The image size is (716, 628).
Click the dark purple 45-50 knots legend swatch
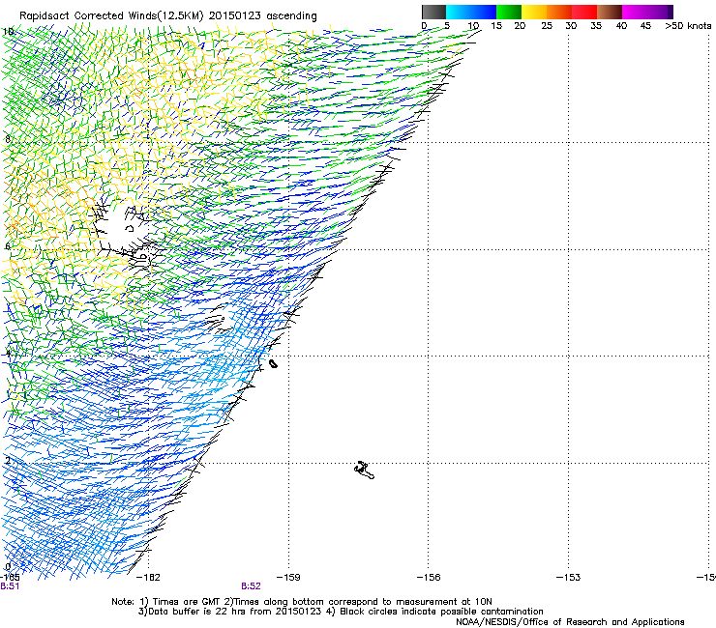(660, 12)
